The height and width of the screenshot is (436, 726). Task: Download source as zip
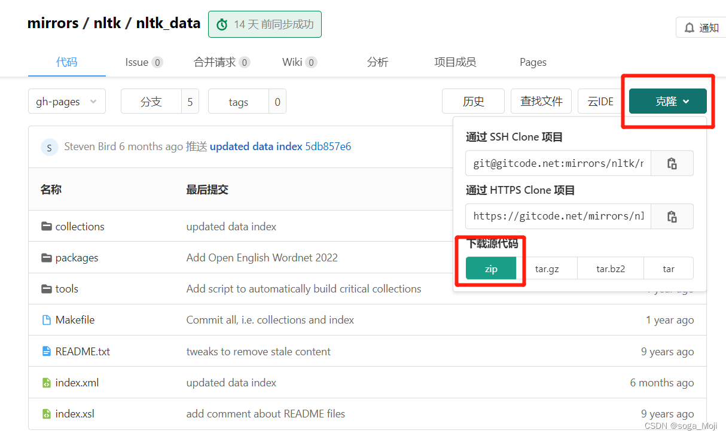491,269
